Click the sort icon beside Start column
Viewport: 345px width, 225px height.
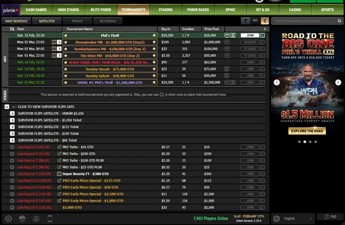(12, 29)
